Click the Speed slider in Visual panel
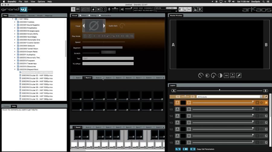Image resolution: width=272 pixels, height=152 pixels. click(104, 42)
